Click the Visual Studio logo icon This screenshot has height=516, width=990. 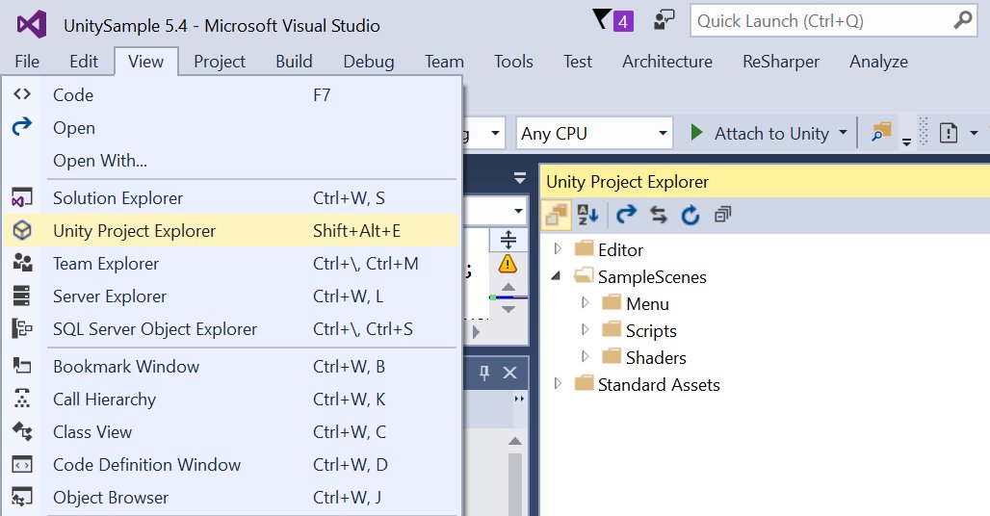tap(32, 25)
